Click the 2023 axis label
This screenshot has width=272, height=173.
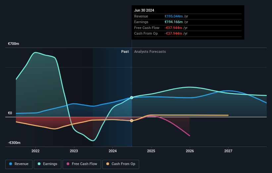tap(74, 151)
